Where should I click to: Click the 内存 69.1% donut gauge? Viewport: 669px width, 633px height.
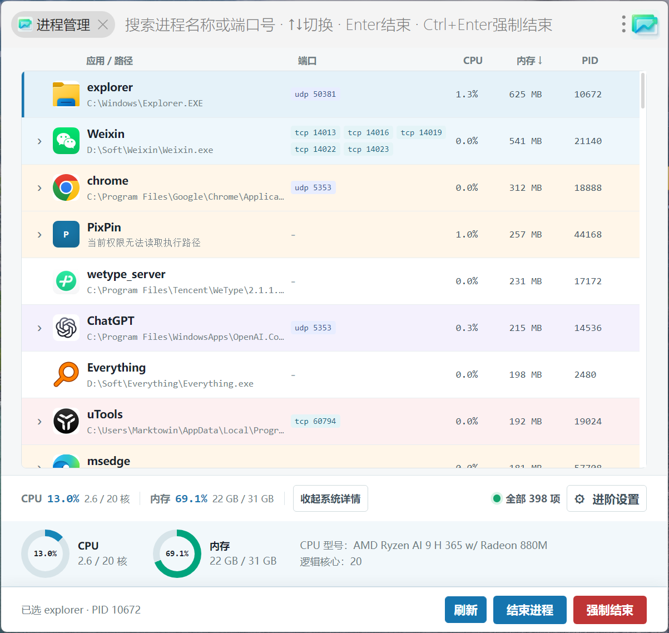pos(177,553)
